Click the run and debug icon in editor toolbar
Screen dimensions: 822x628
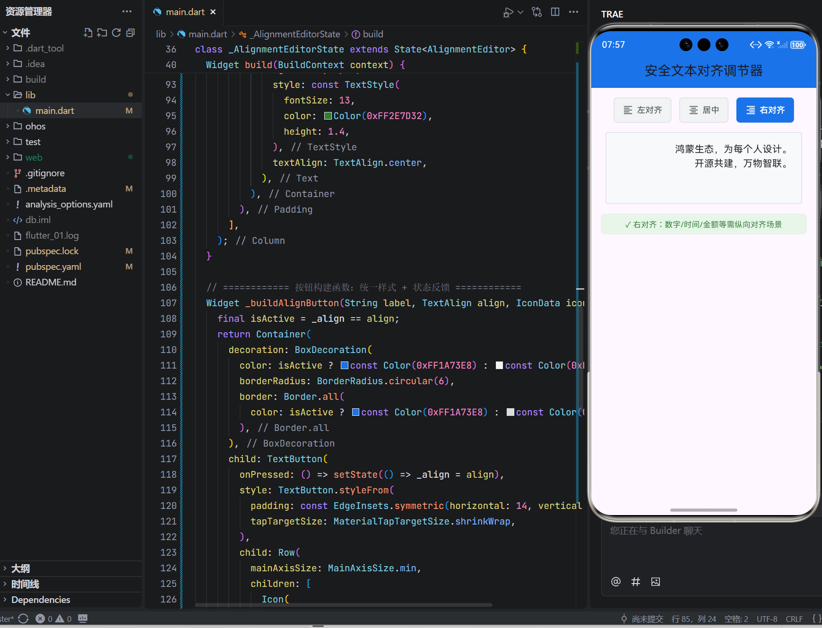click(508, 12)
